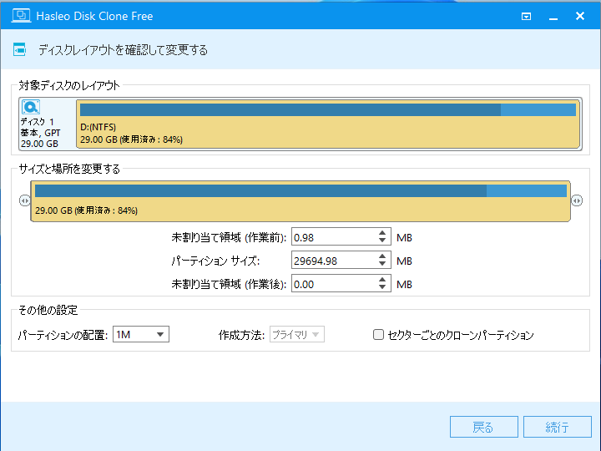The width and height of the screenshot is (601, 451).
Task: Decrease パーティション サイズ value
Action: [382, 264]
